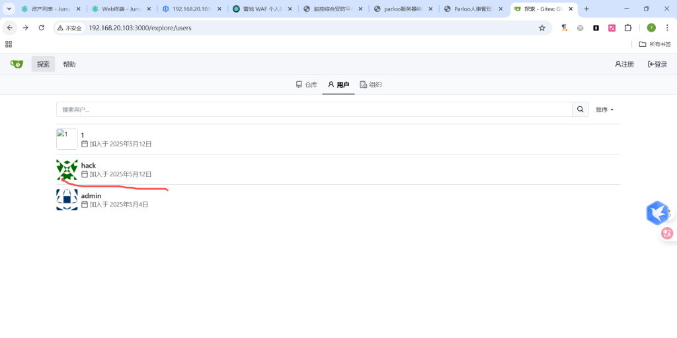Click the 登录 sign-in link

click(657, 64)
